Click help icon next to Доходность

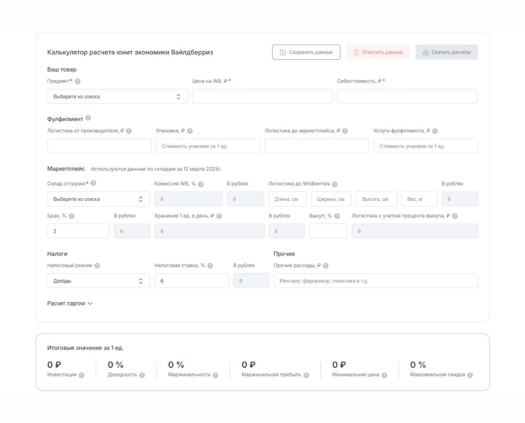(x=142, y=375)
